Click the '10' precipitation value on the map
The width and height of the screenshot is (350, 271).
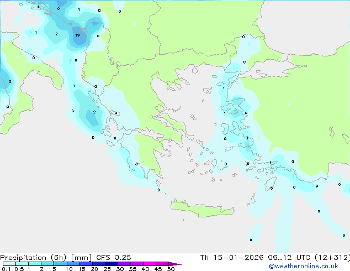(77, 35)
